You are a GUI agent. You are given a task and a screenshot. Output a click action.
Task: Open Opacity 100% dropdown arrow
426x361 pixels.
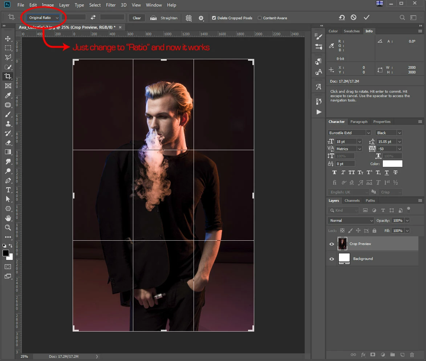coord(407,220)
